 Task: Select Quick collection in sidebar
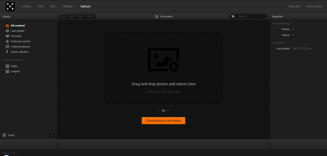(x=20, y=52)
